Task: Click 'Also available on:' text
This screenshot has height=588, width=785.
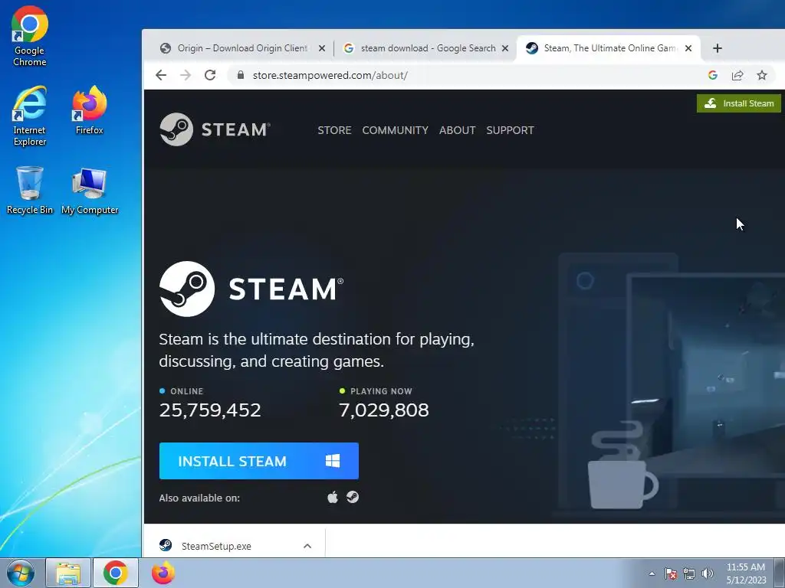Action: [199, 498]
